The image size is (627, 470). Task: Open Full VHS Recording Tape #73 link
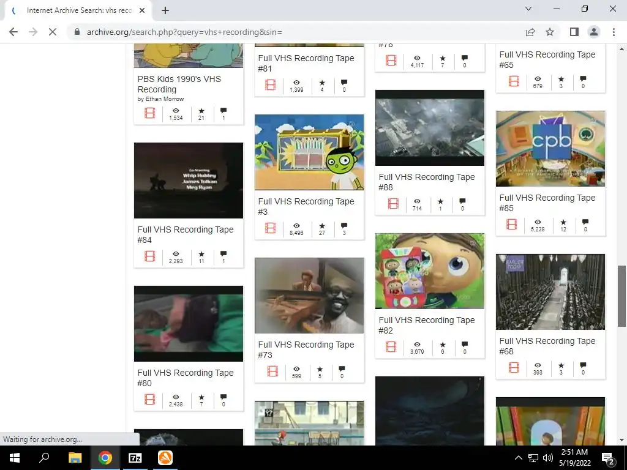click(306, 349)
